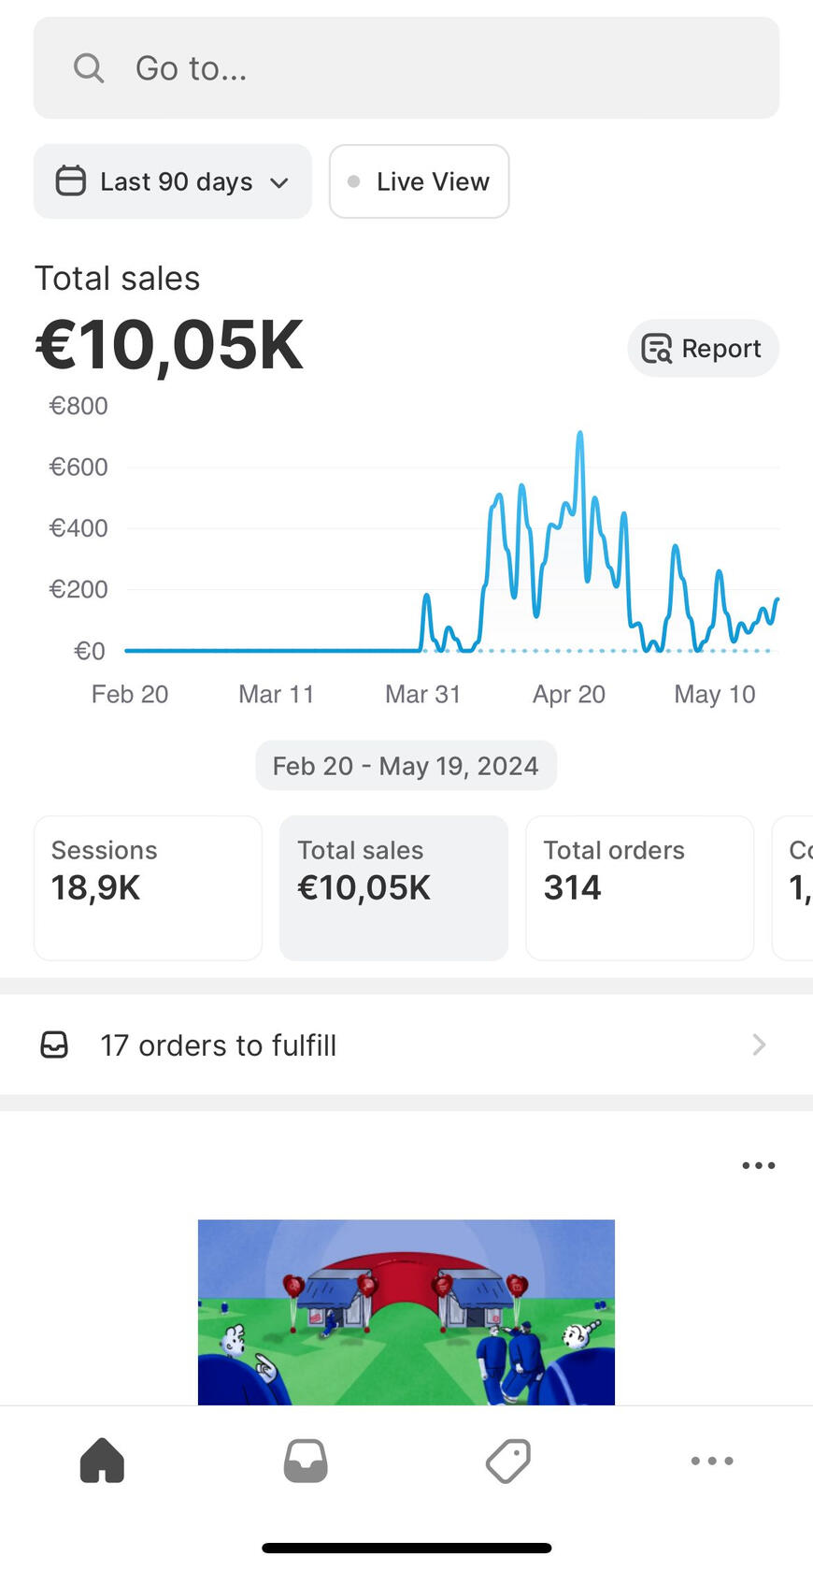
Task: Tap the Report icon next to total sales
Action: (657, 349)
